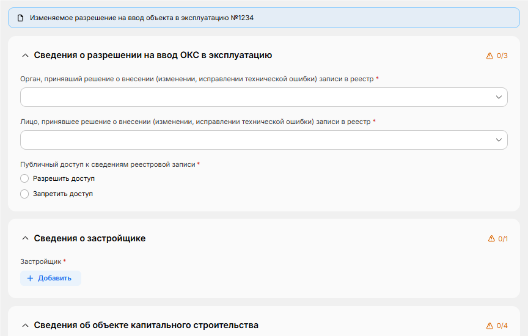Click the '0/3' completion counter
The height and width of the screenshot is (336, 528).
pyautogui.click(x=502, y=56)
